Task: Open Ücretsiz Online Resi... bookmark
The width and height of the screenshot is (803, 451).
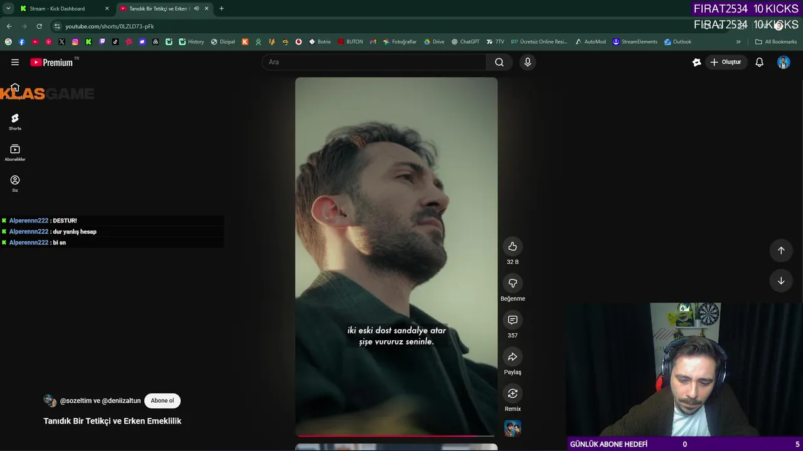Action: click(539, 42)
